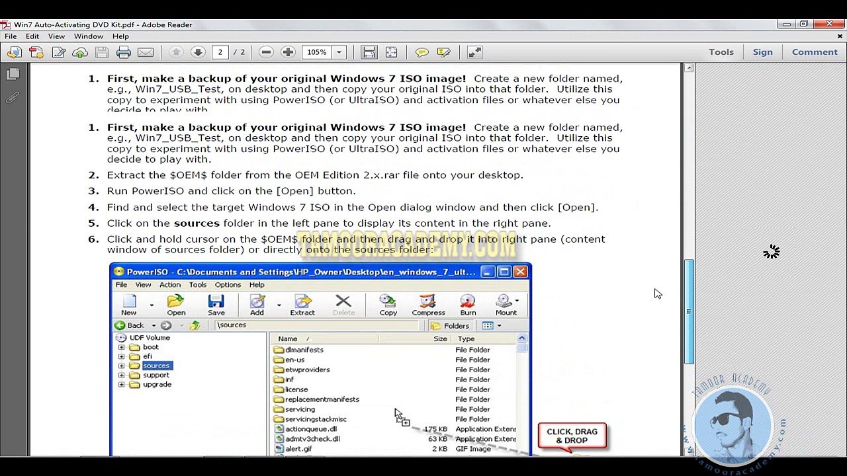
Task: Click the 105% zoom value field
Action: (317, 52)
